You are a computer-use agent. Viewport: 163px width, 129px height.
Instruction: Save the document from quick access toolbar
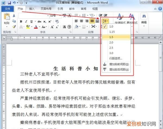(9, 3)
